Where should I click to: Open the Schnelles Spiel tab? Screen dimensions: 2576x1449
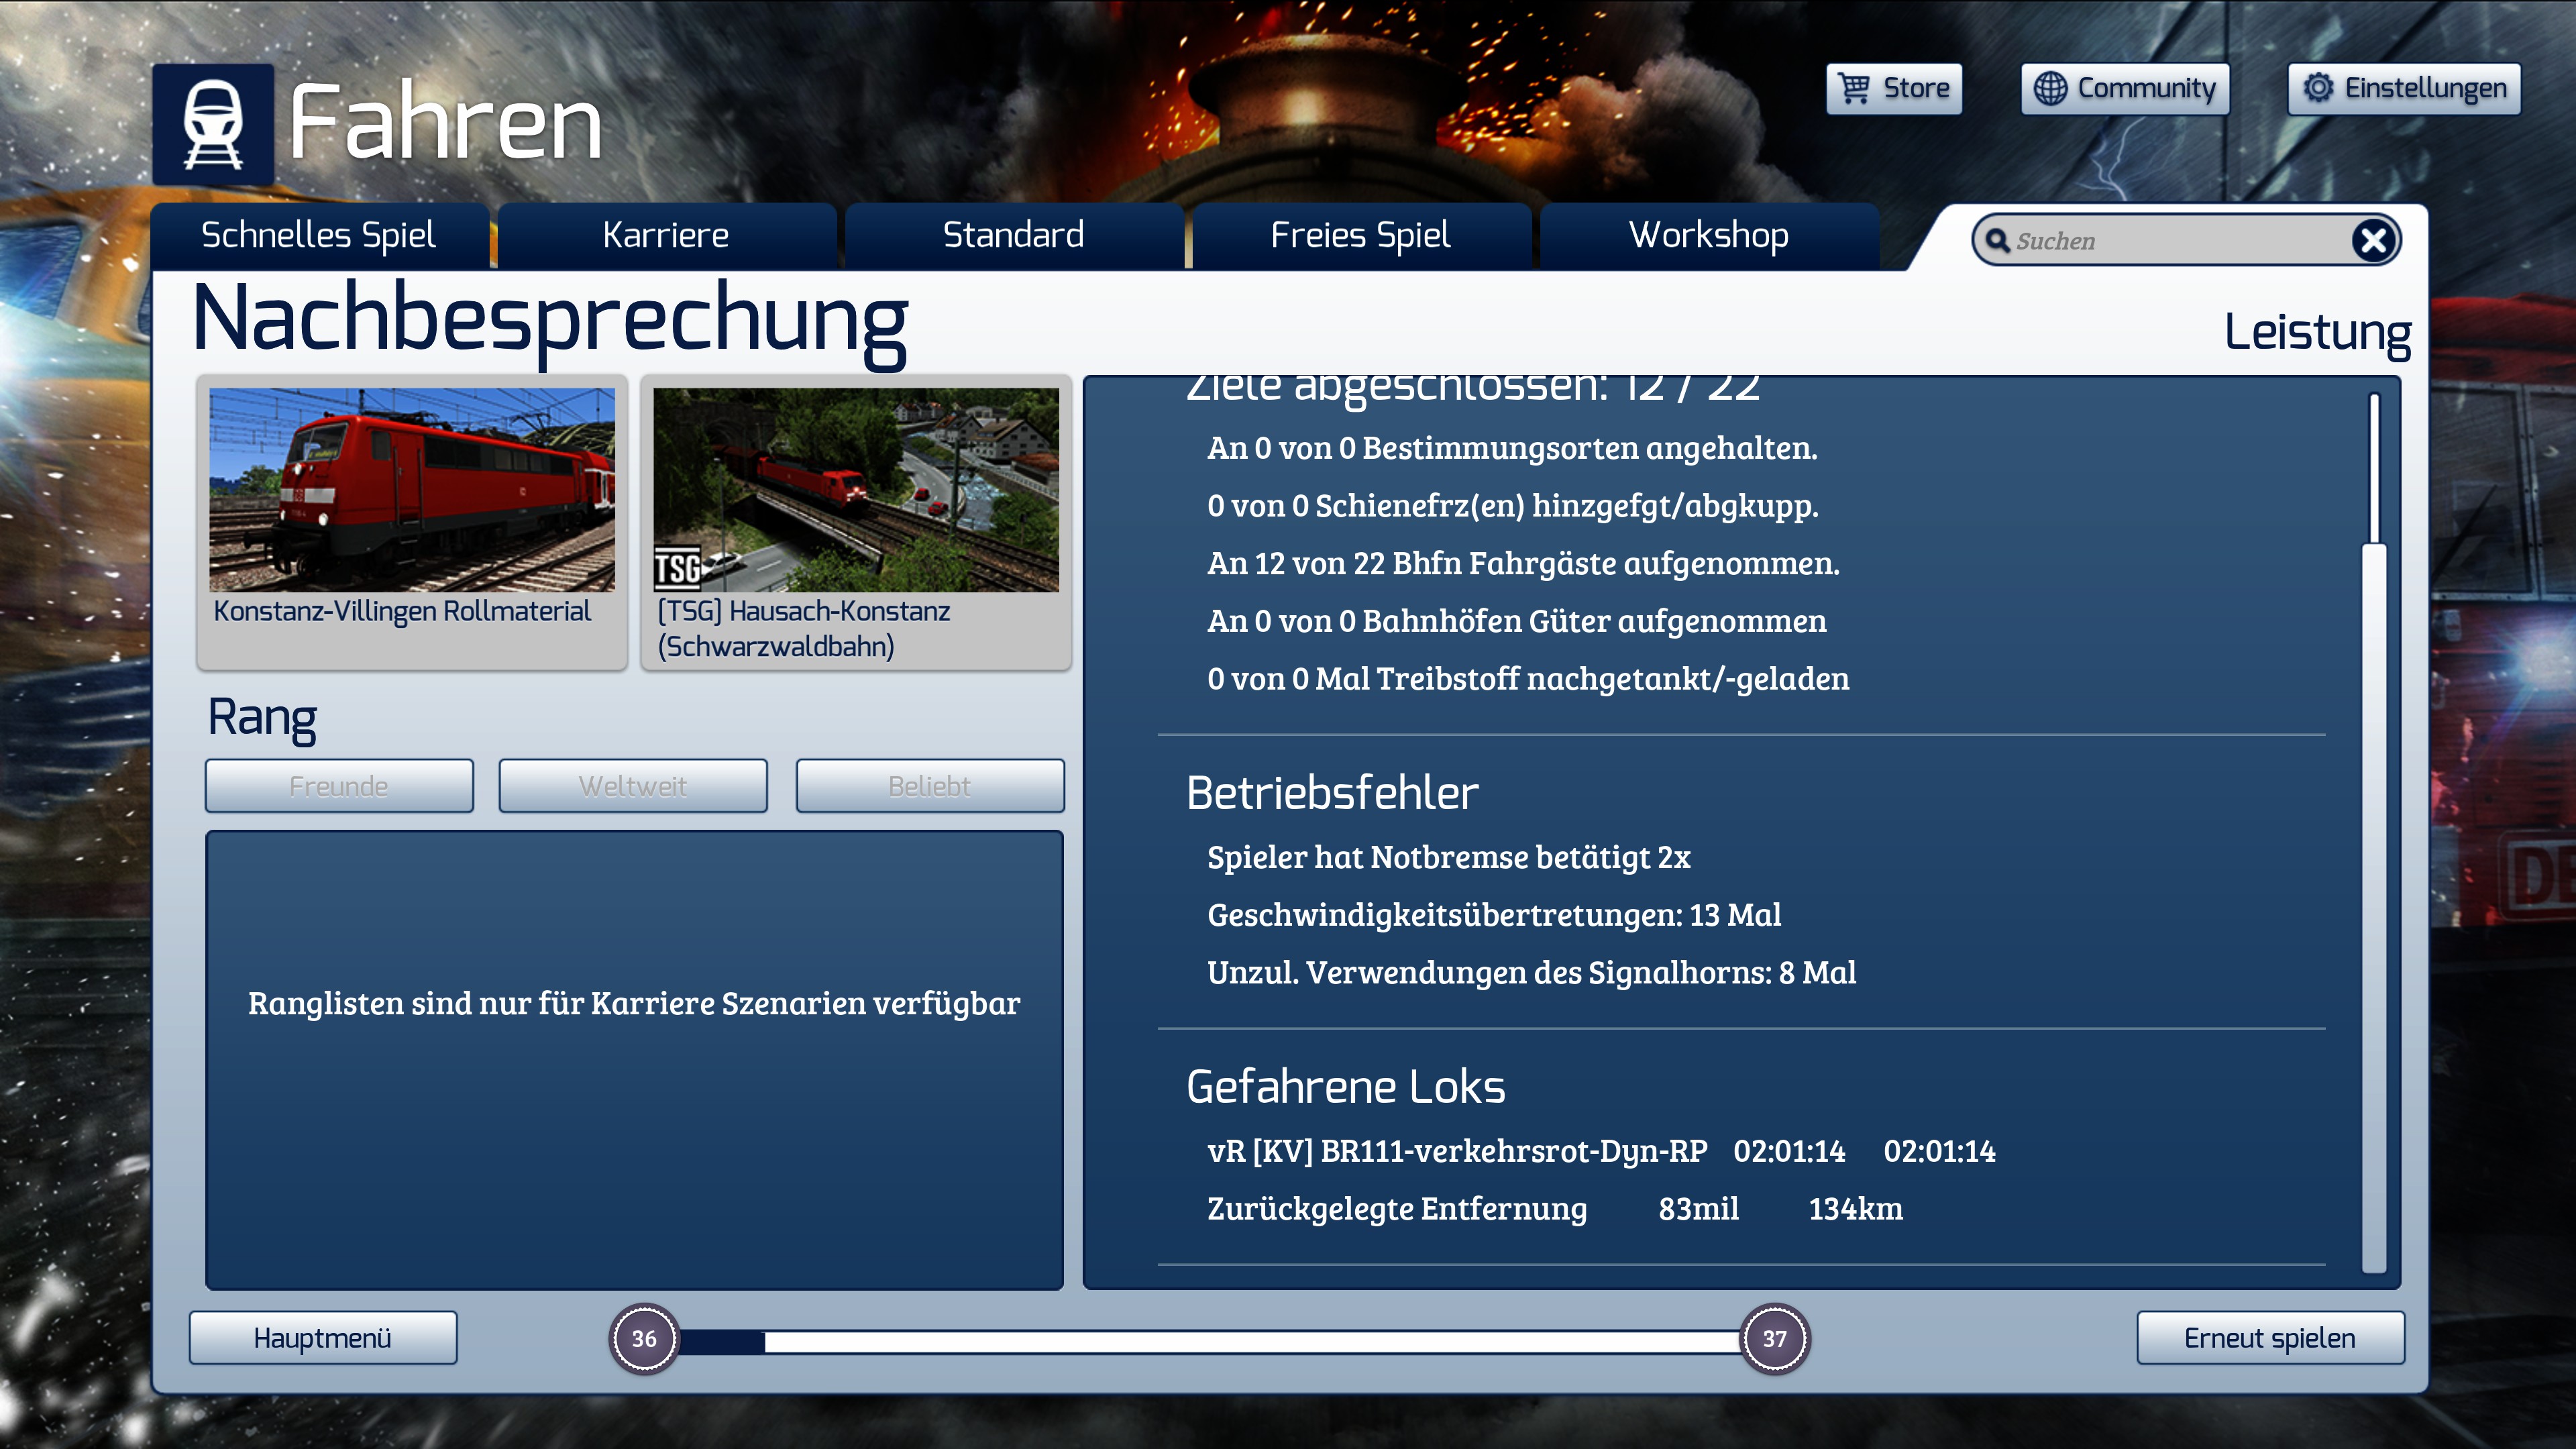pos(319,236)
